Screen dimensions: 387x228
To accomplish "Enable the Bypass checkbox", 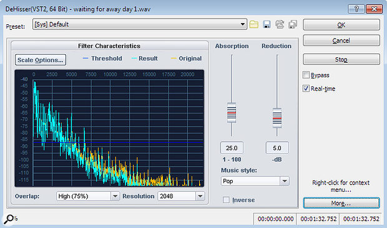I will pos(306,75).
